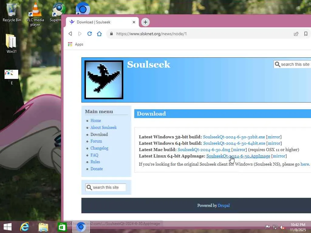Open Action Center flag tray icon
The image size is (311, 233).
tap(268, 227)
